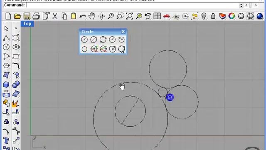Select the Pan hand tool in the toolbar
This screenshot has height=150, width=266.
(92, 16)
